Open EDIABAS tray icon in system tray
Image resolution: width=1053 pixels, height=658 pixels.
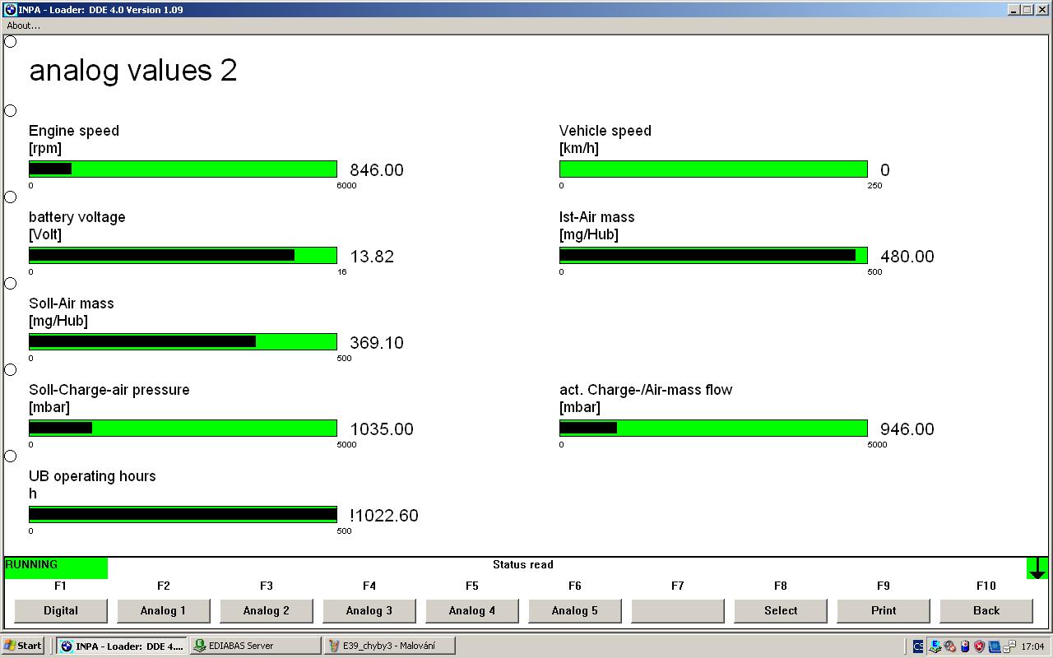pos(935,646)
